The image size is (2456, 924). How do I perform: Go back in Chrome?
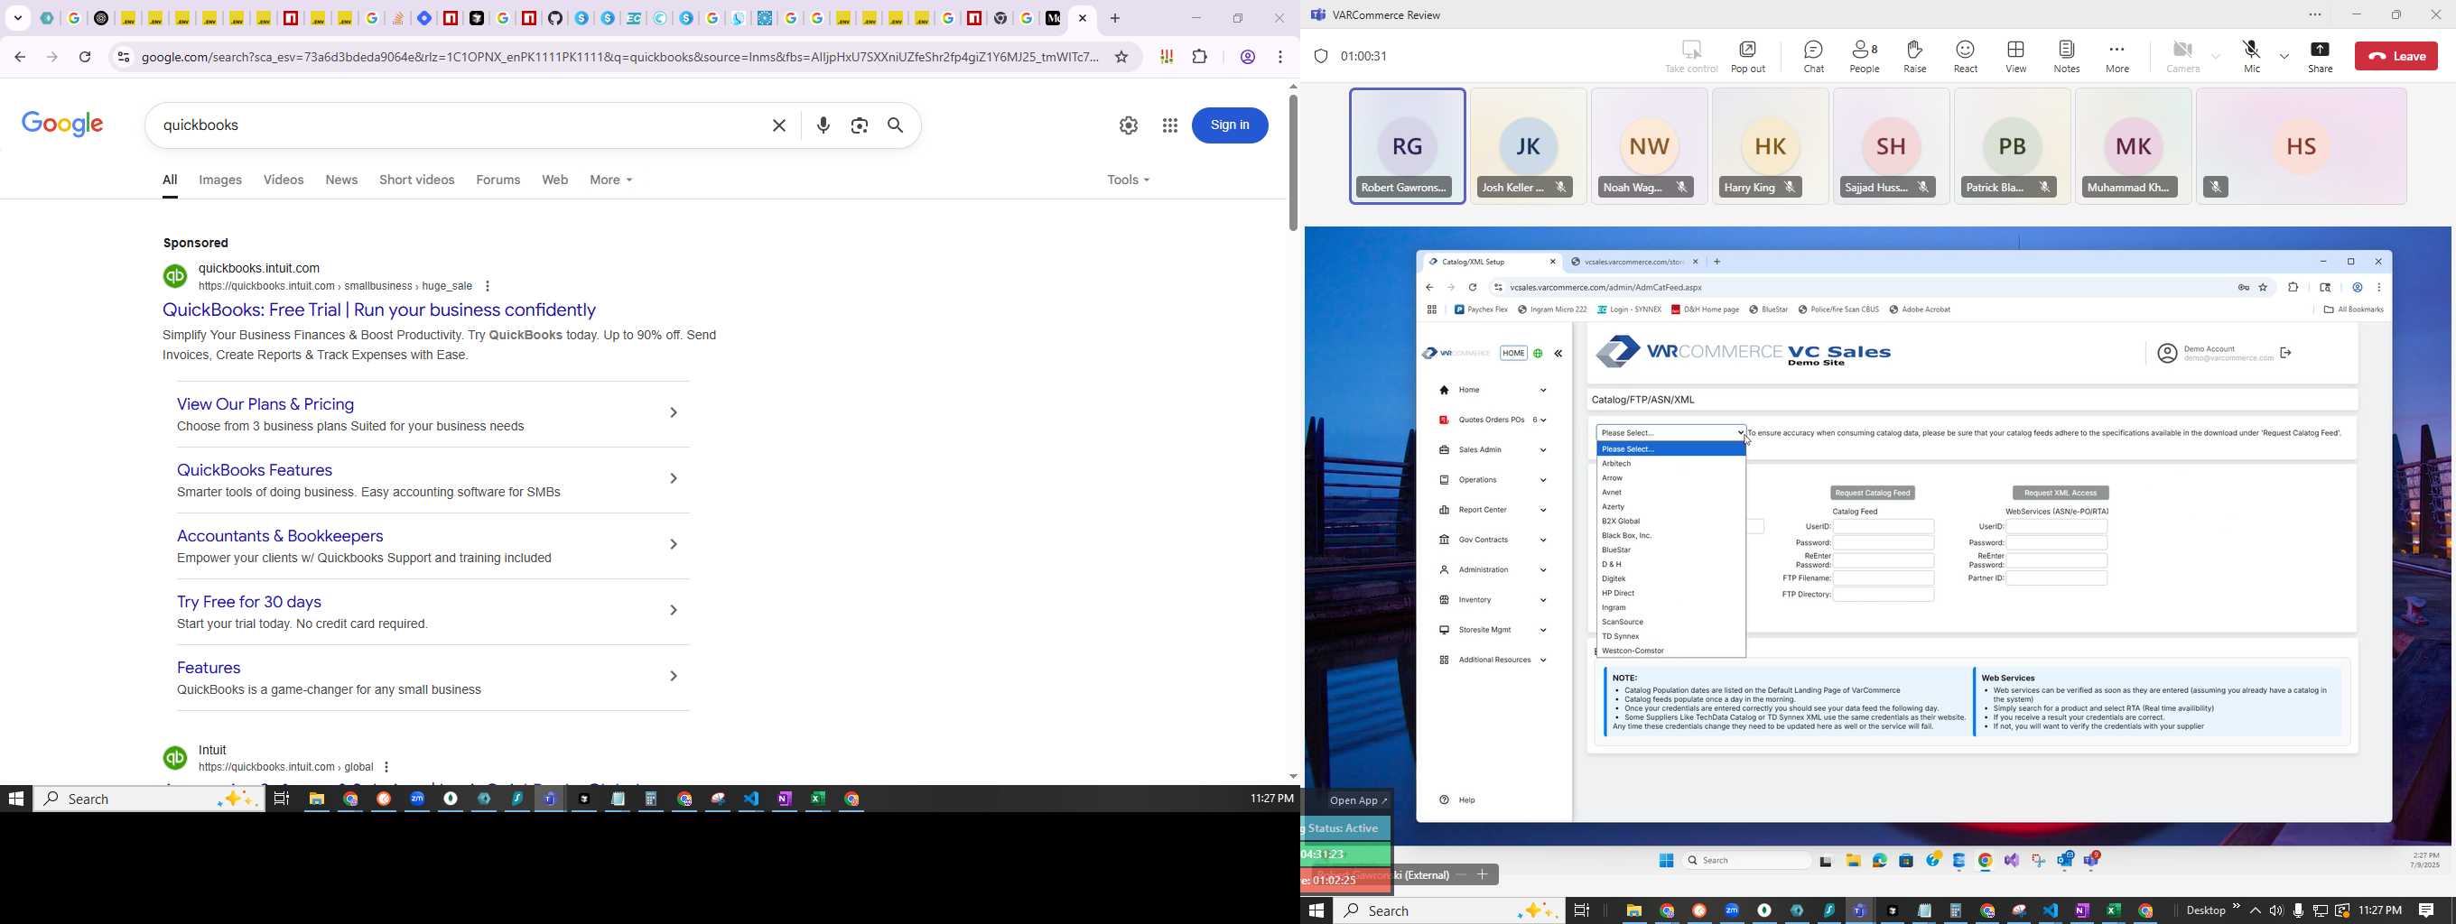point(20,57)
